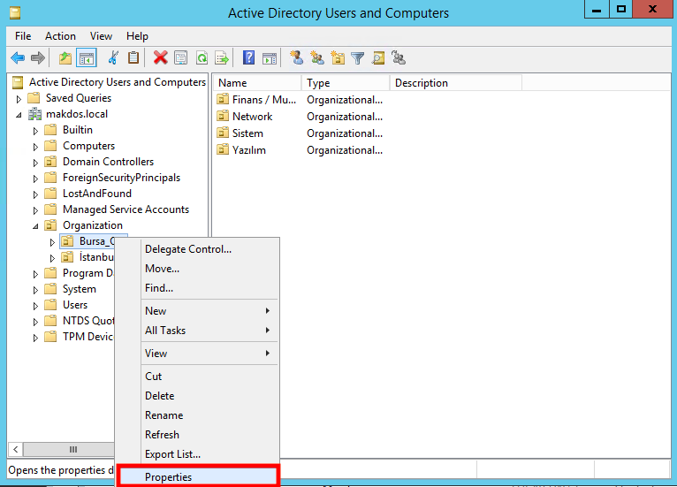The image size is (677, 487).
Task: Sort by the Type column header
Action: 346,83
